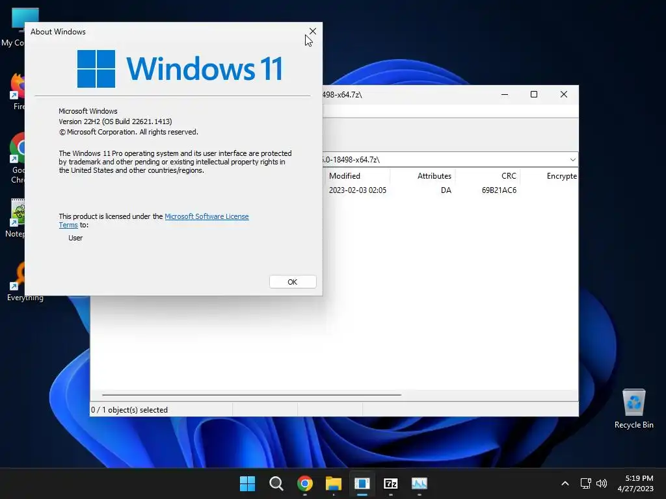666x499 pixels.
Task: Select modified date 2023-02-03 02:05 cell
Action: point(358,190)
